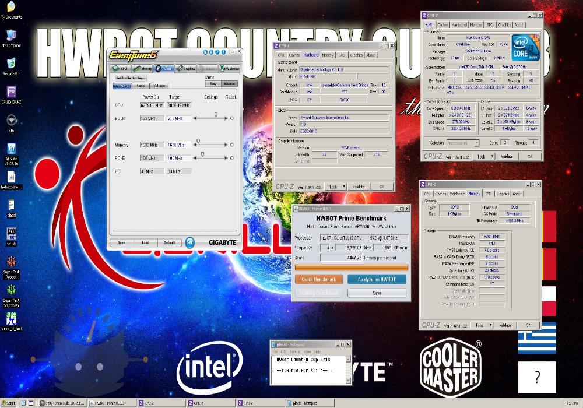This screenshot has height=408, width=583.
Task: Open the EasyTune6 CPU tab
Action: pos(120,68)
